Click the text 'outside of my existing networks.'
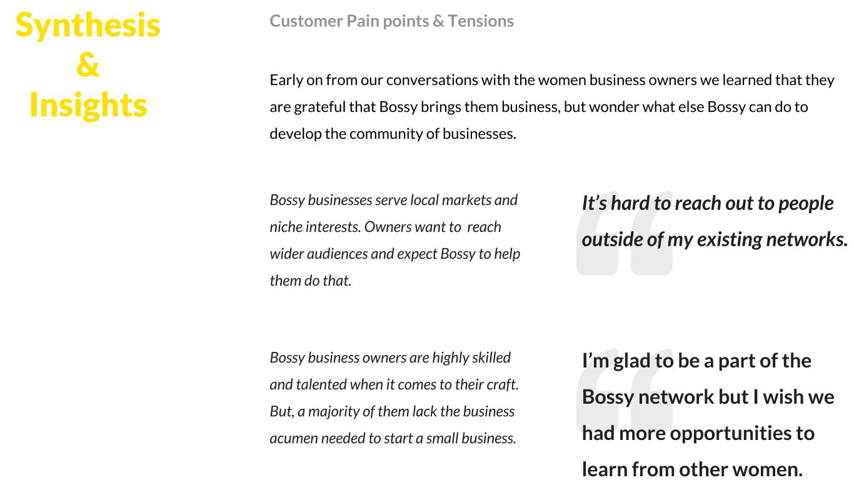 (x=715, y=239)
